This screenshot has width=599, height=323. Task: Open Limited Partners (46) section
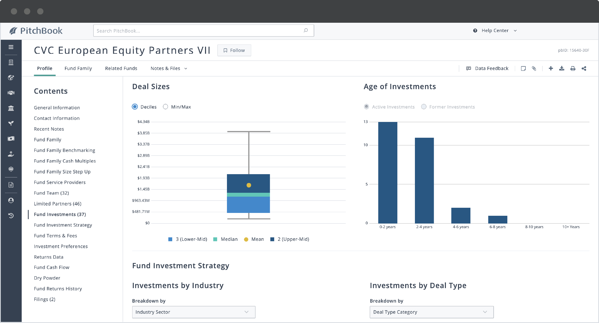(x=58, y=204)
